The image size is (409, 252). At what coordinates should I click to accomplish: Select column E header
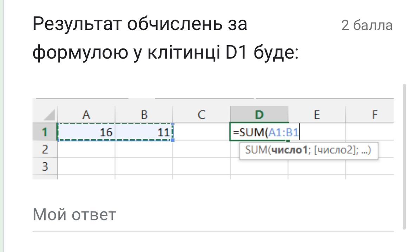[317, 115]
